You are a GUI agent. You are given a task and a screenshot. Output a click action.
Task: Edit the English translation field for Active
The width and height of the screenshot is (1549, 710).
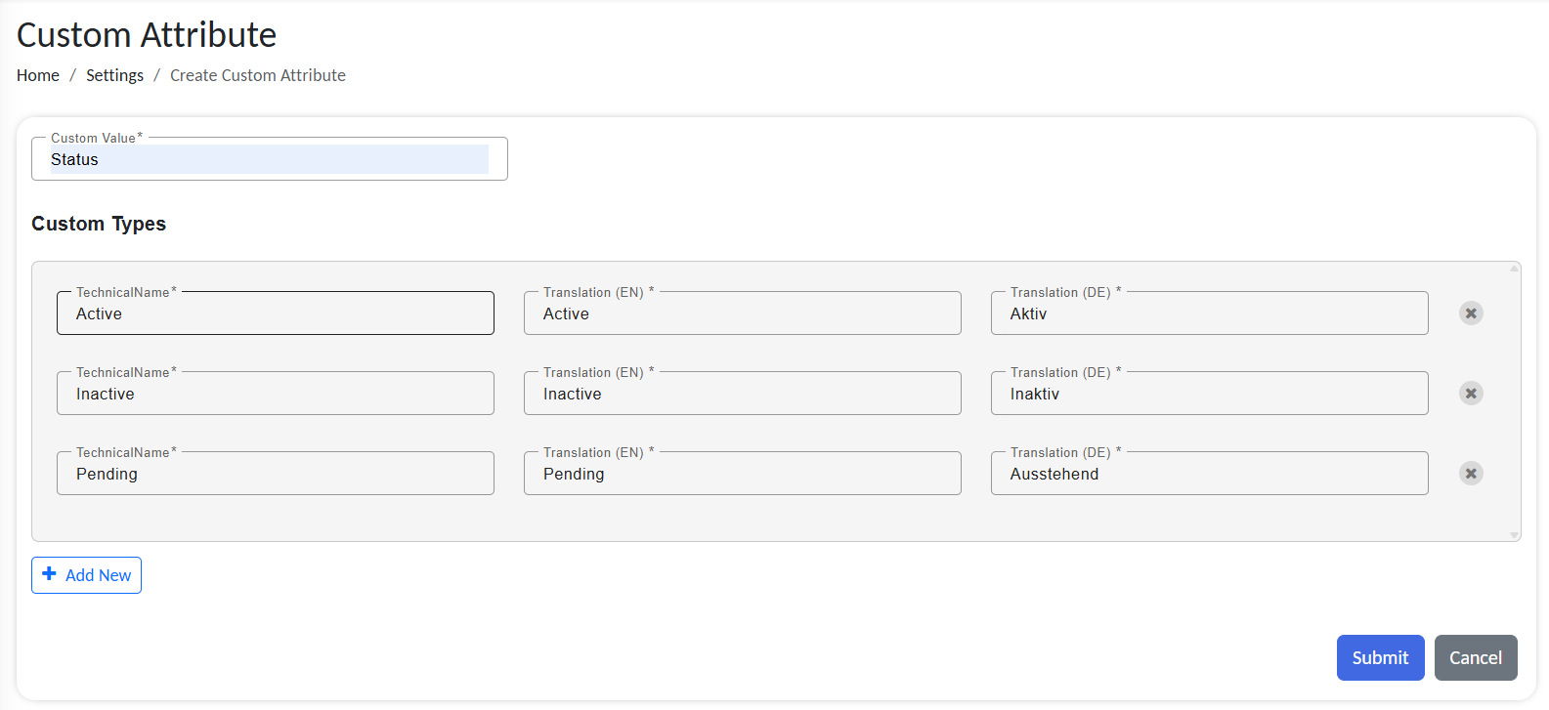743,313
